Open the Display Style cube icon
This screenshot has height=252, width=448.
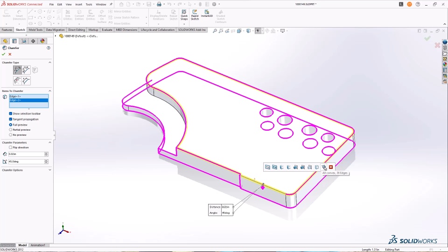pos(248,31)
